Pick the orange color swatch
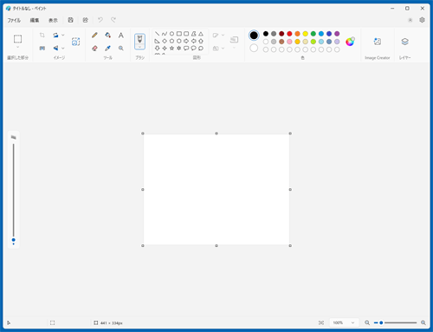 [x=297, y=34]
